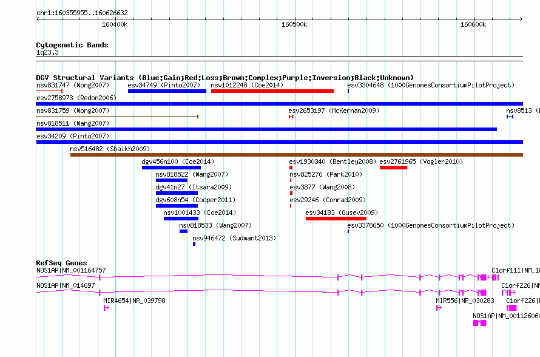Click the nsv831759 (Wong2007) label
540x357 pixels.
pyautogui.click(x=73, y=110)
